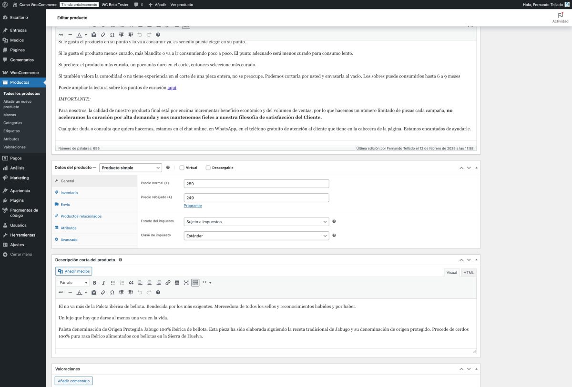Screen dimensions: 572x387
Task: Click the Añadir medios button
Action: 73,271
